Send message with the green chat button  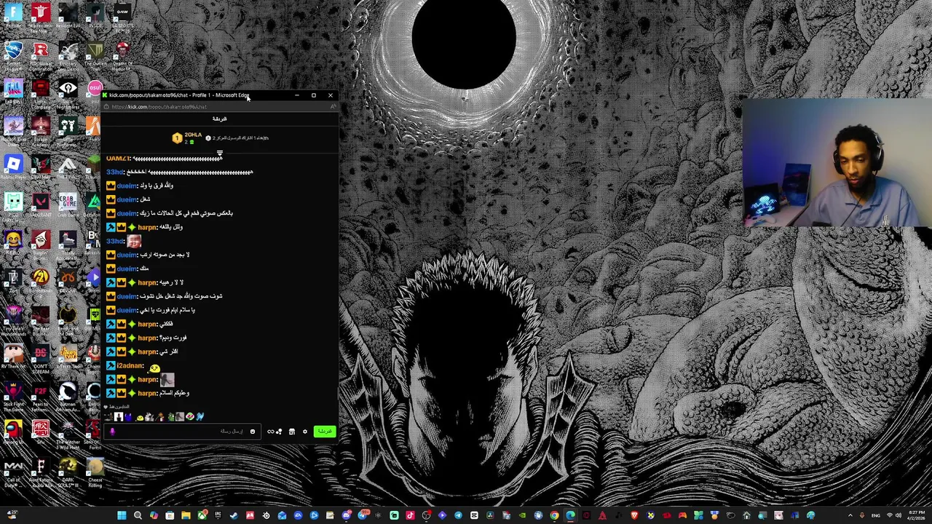(x=325, y=432)
